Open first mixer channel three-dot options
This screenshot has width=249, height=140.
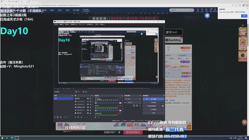96,100
